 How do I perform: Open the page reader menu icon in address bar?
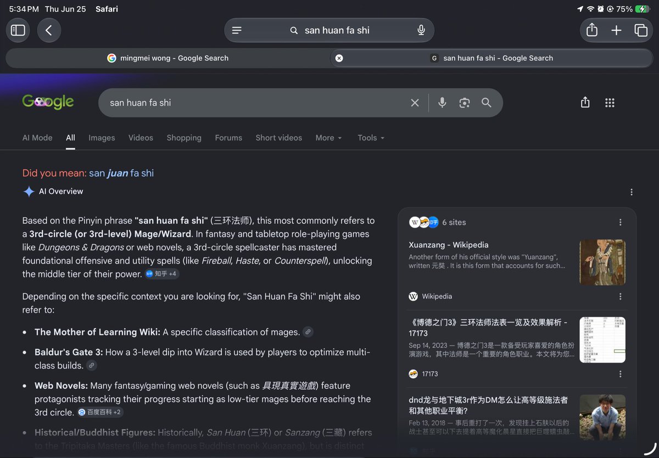point(237,30)
